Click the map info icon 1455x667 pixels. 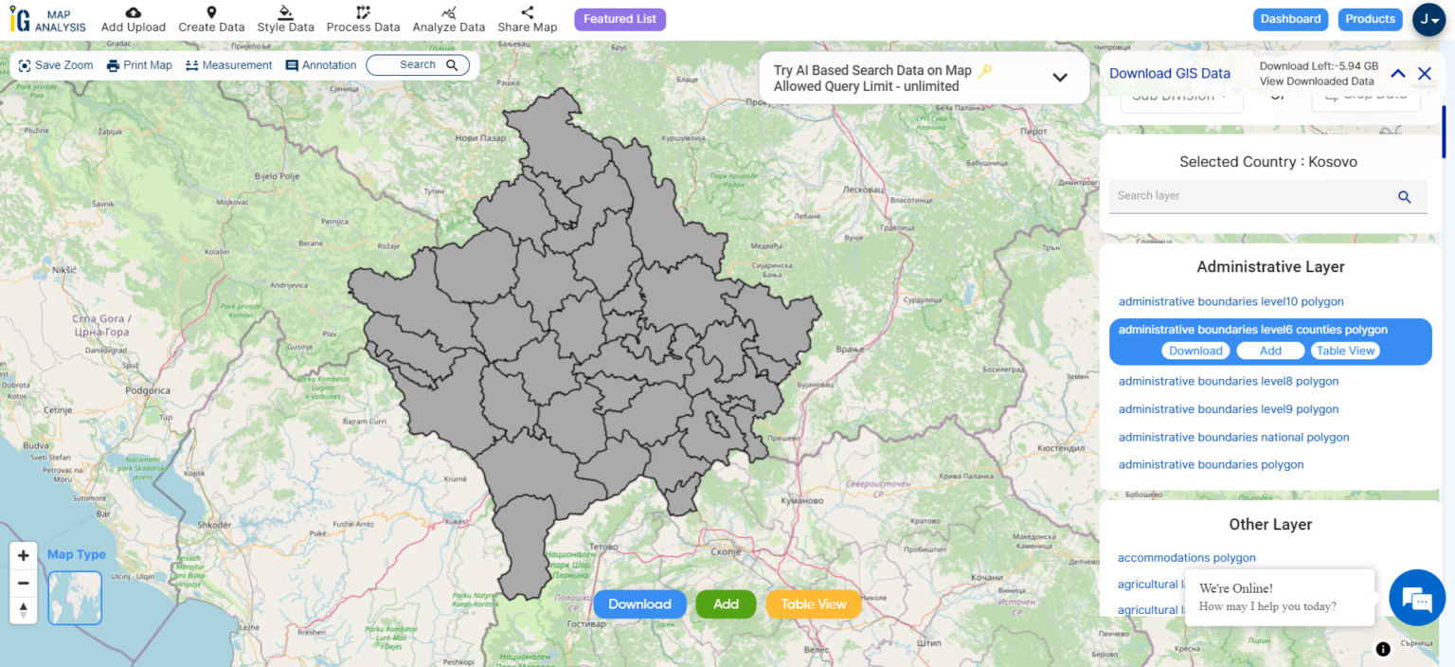point(1383,649)
